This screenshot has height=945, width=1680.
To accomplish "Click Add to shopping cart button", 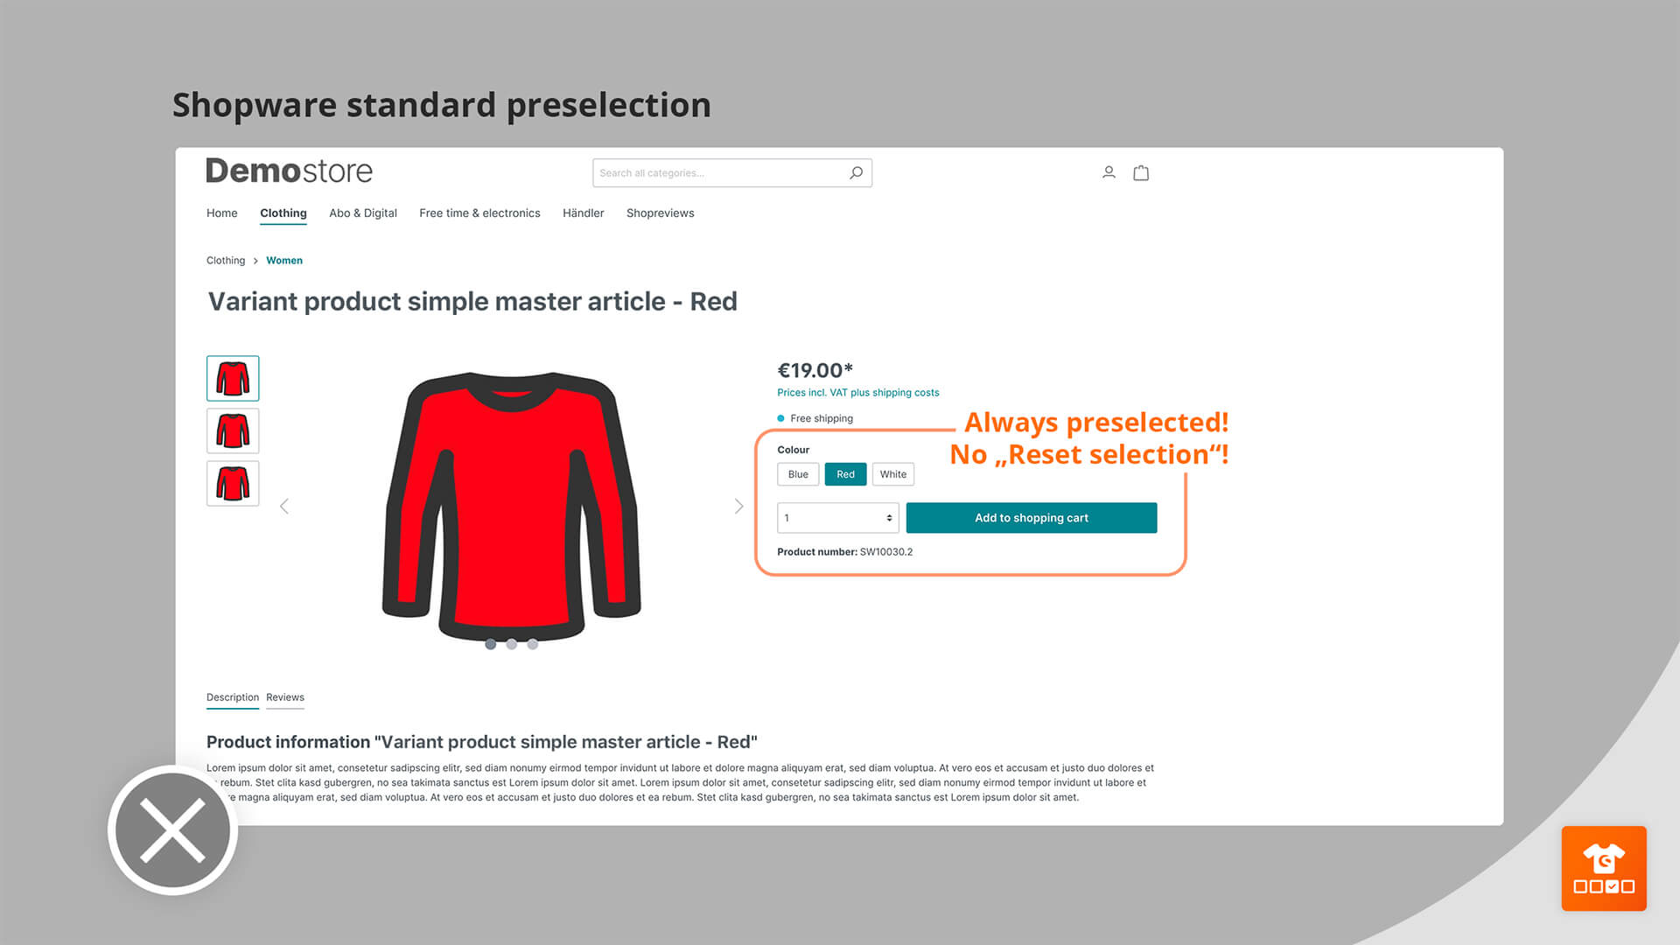I will click(1031, 517).
